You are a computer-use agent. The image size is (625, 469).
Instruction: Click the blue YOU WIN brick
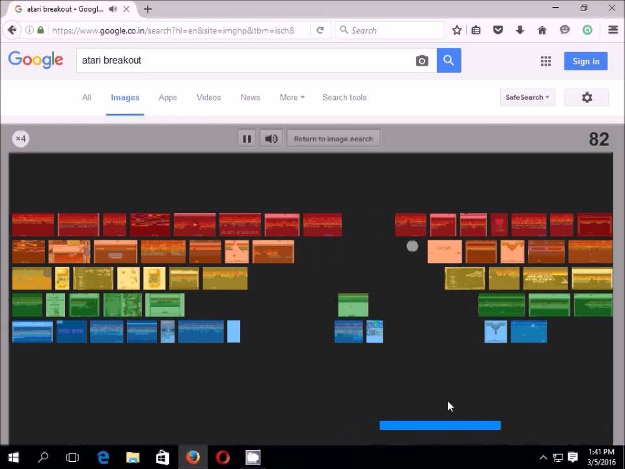pos(71,332)
